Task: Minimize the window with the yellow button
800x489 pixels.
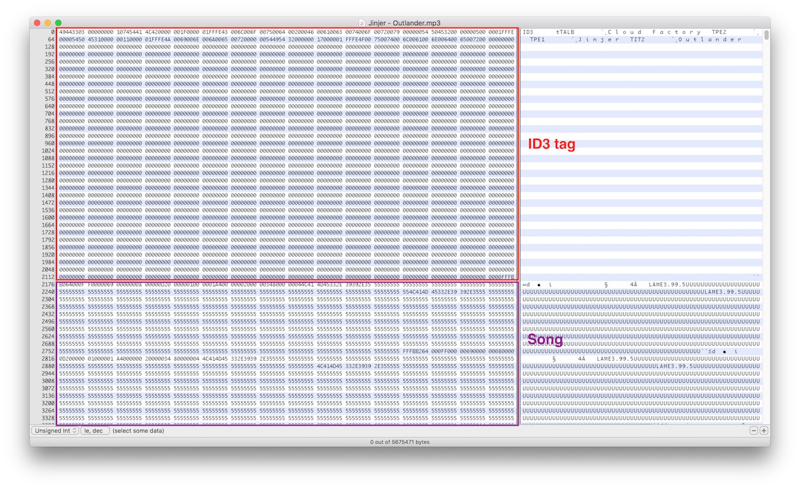Action: (x=47, y=23)
